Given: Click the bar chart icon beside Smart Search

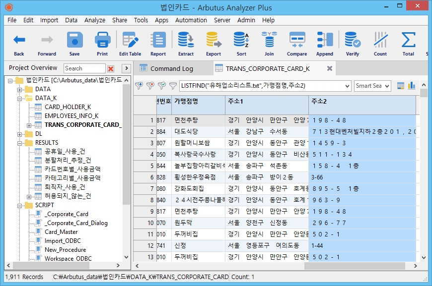Looking at the screenshot, I should pyautogui.click(x=412, y=86).
